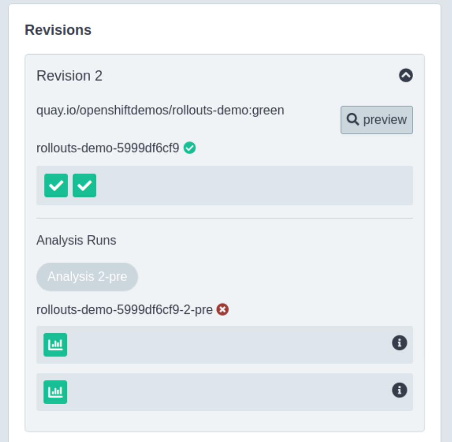Click the rollouts-demo-5999df6cf9-2-pre analysis run name
The image size is (452, 442).
[x=124, y=310]
